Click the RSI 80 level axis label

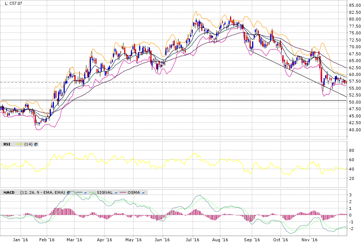(x=351, y=150)
